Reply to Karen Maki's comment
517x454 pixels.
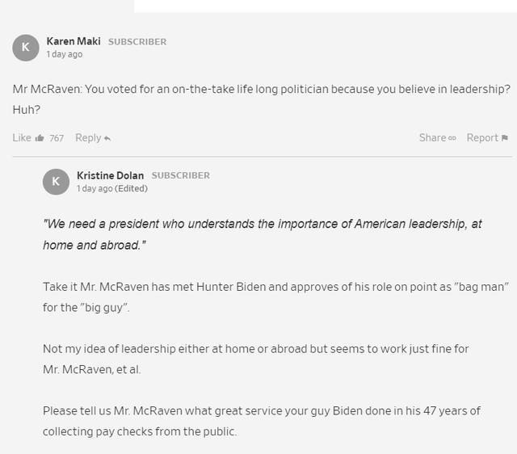(x=88, y=137)
